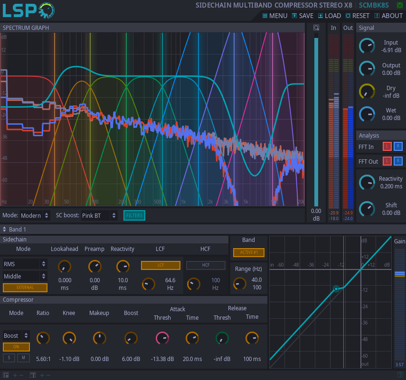Click the magnifier zoom icon above the fader
This screenshot has width=406, height=380.
tap(316, 28)
